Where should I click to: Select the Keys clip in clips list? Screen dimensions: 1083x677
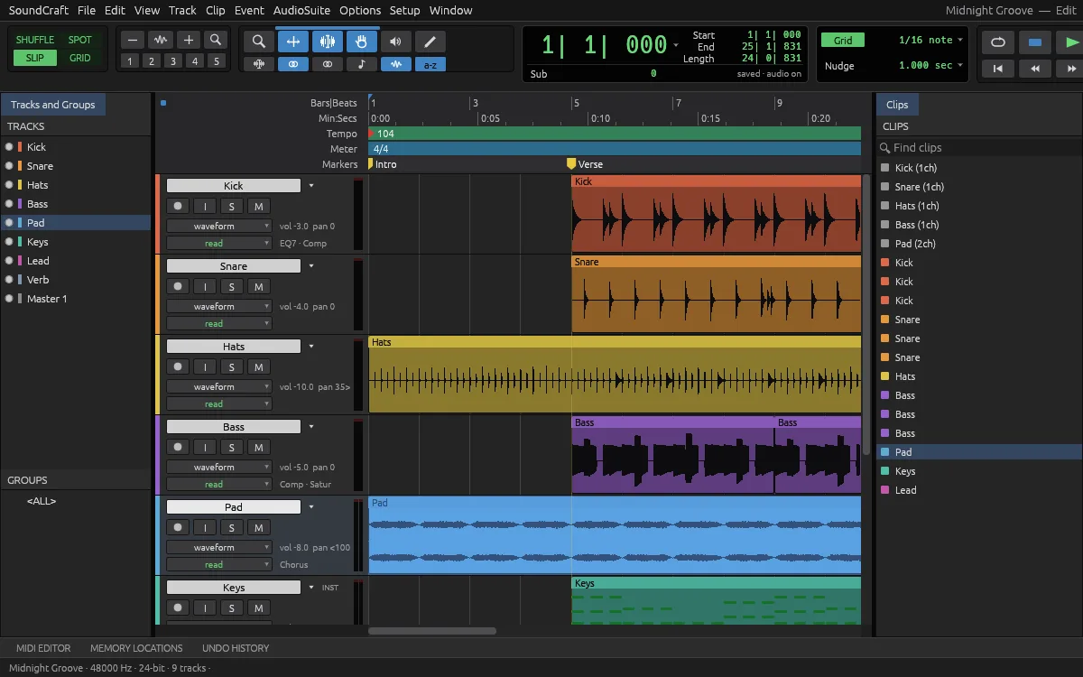coord(979,471)
